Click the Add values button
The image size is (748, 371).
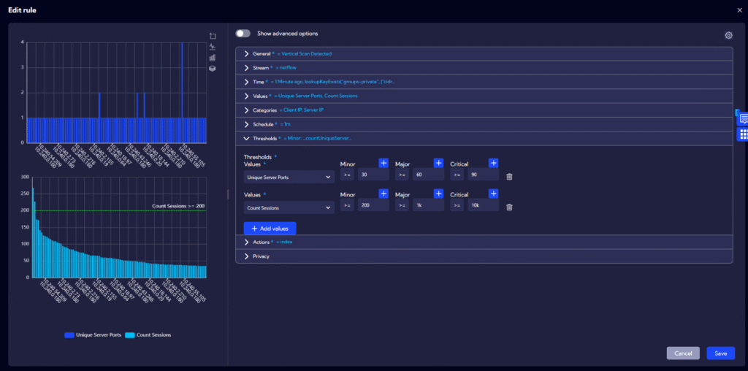(x=270, y=229)
